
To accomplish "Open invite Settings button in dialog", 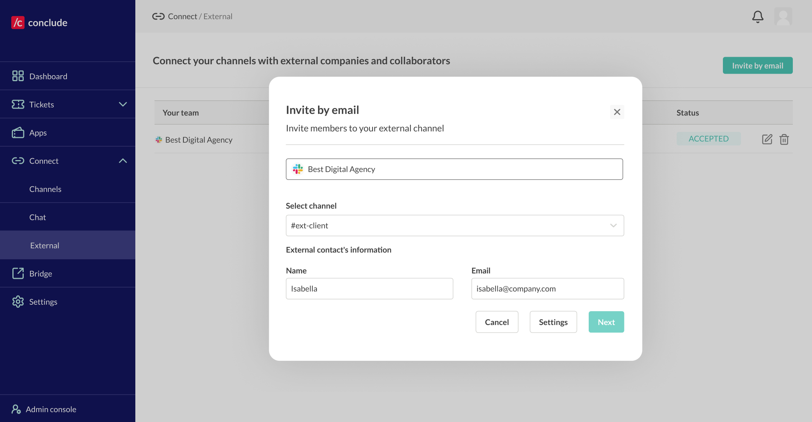I will point(553,322).
